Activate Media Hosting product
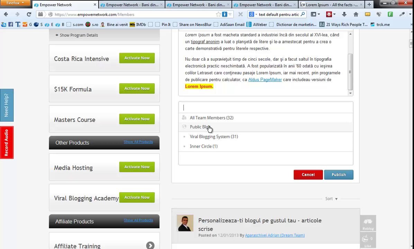The height and width of the screenshot is (249, 414). point(137,167)
